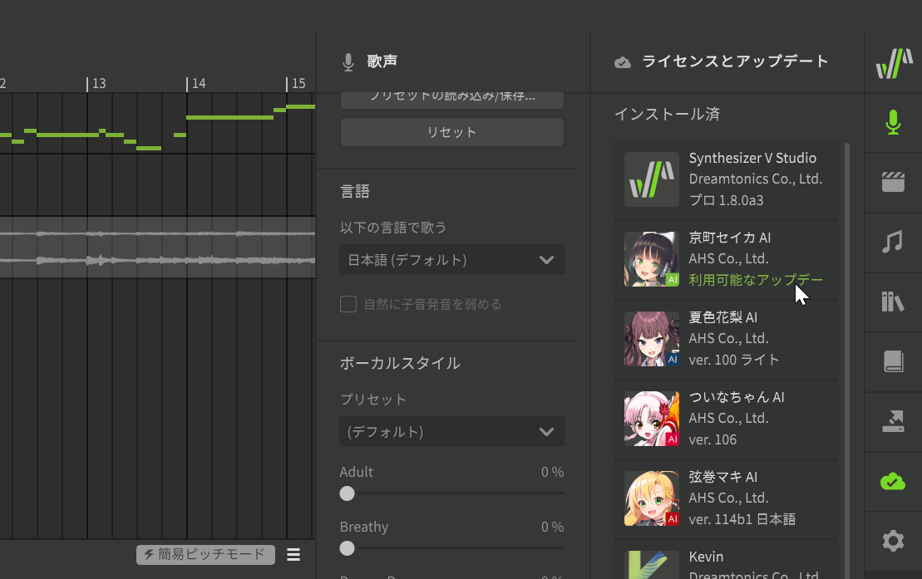Click the ボーカルスタイル section heading
Viewport: 922px width, 579px height.
click(x=400, y=363)
